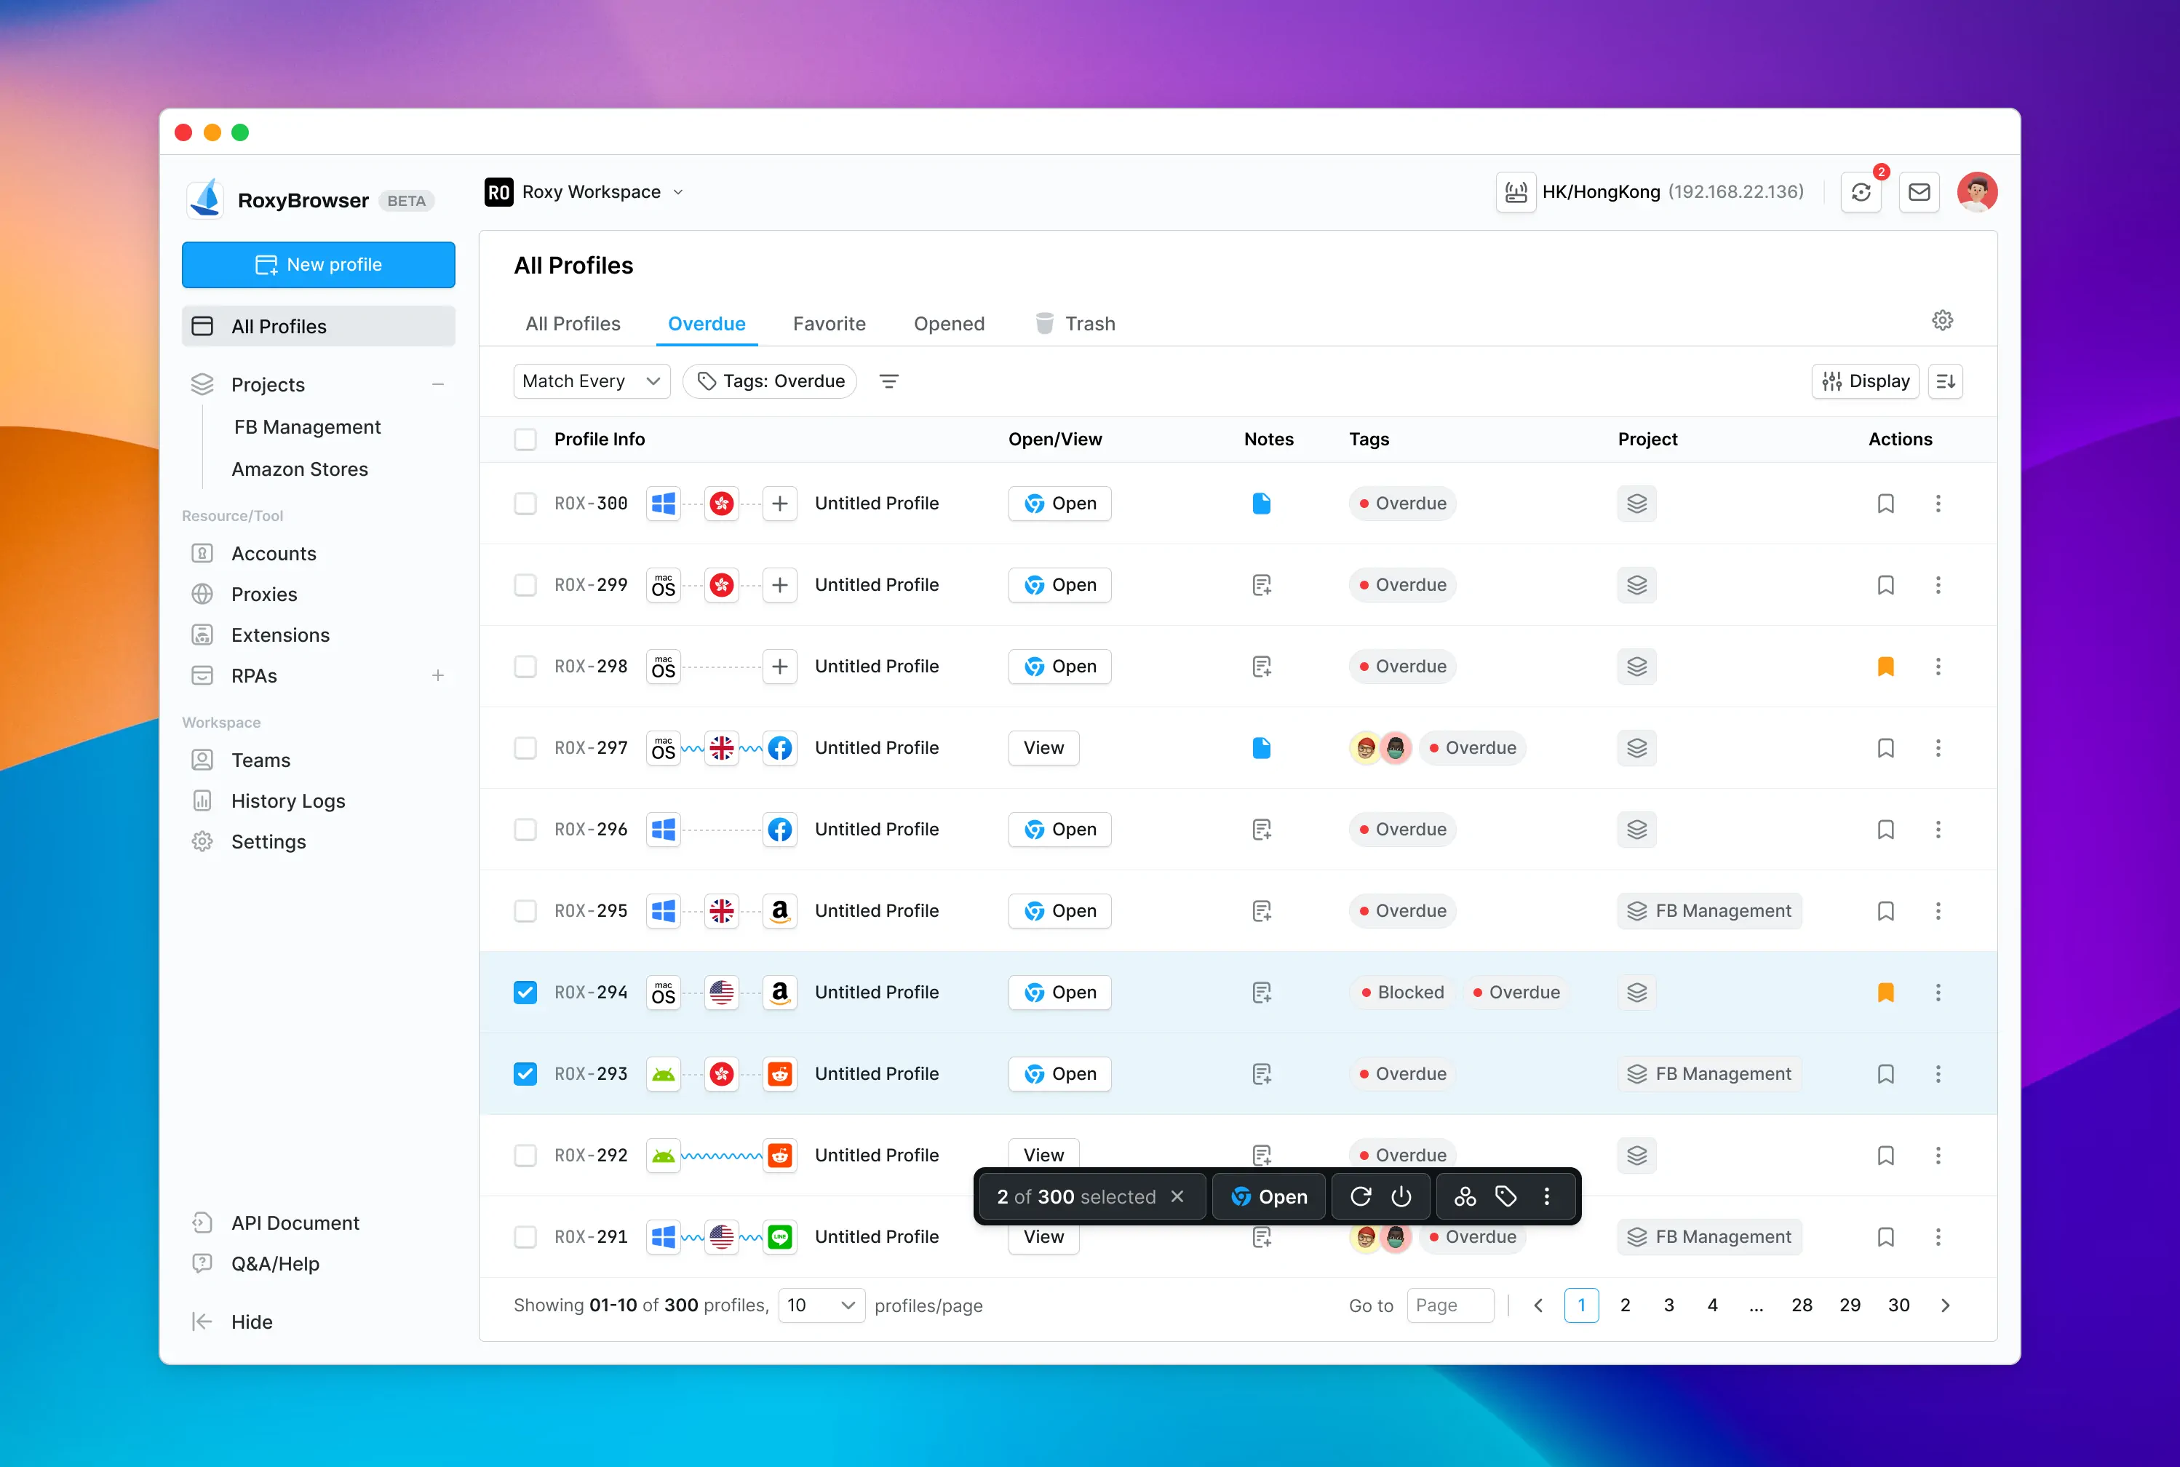This screenshot has width=2180, height=1467.
Task: Open the mail inbox icon
Action: click(x=1919, y=192)
